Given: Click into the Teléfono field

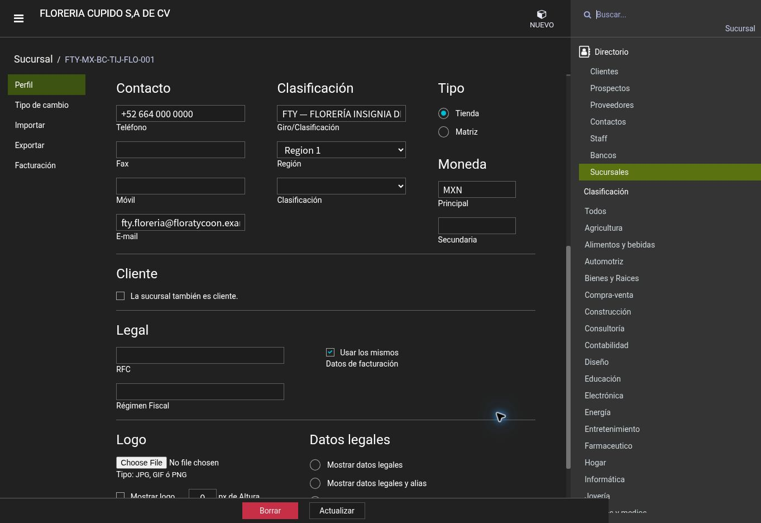Looking at the screenshot, I should [180, 113].
